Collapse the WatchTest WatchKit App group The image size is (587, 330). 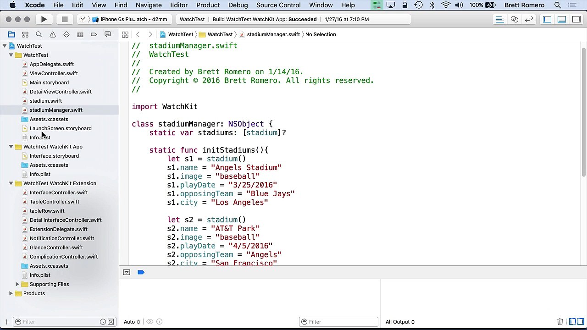11,147
